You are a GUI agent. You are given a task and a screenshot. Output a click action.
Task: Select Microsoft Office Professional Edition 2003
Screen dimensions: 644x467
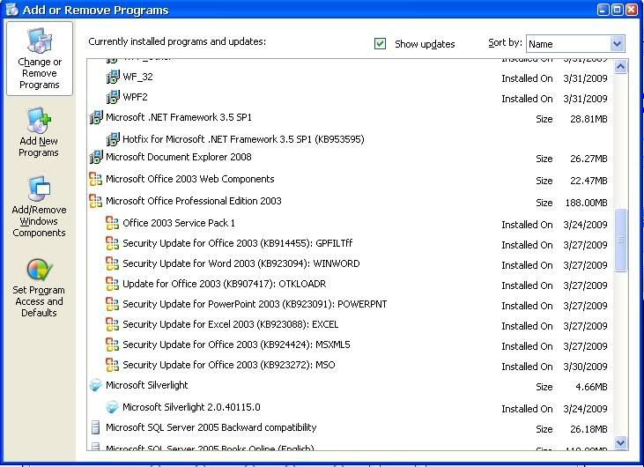tap(194, 201)
